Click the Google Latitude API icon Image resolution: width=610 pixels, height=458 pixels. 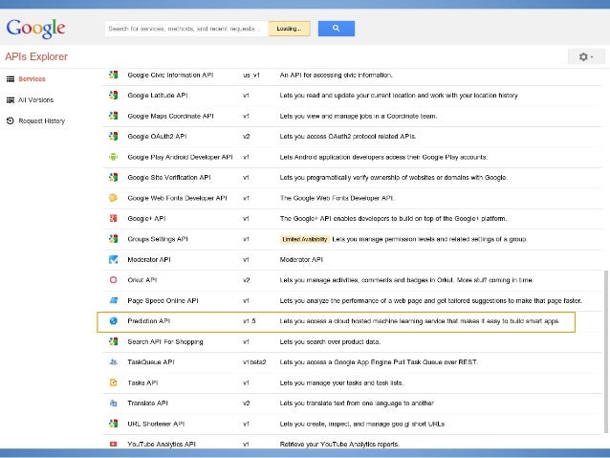click(x=113, y=95)
